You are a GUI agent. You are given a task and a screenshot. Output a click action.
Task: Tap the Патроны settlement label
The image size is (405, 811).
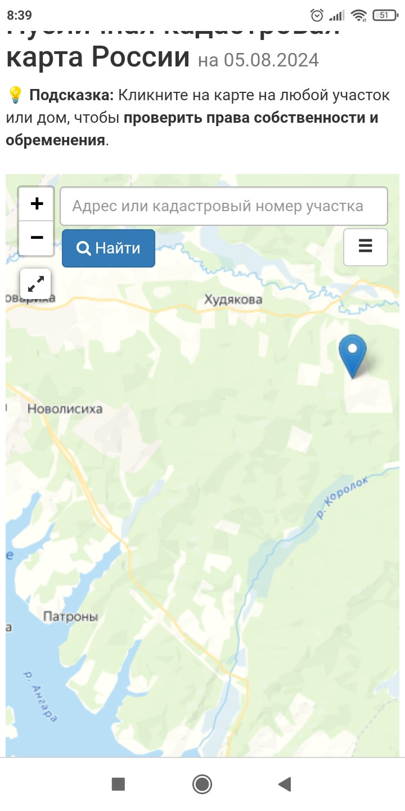(x=71, y=617)
